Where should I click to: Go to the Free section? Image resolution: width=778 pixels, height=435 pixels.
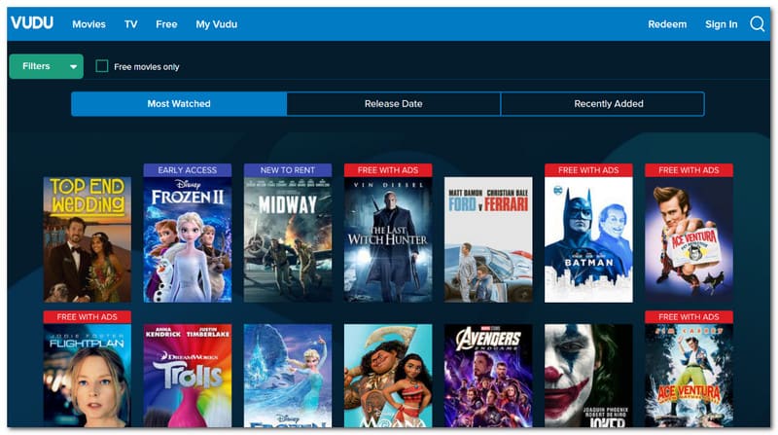[x=166, y=24]
